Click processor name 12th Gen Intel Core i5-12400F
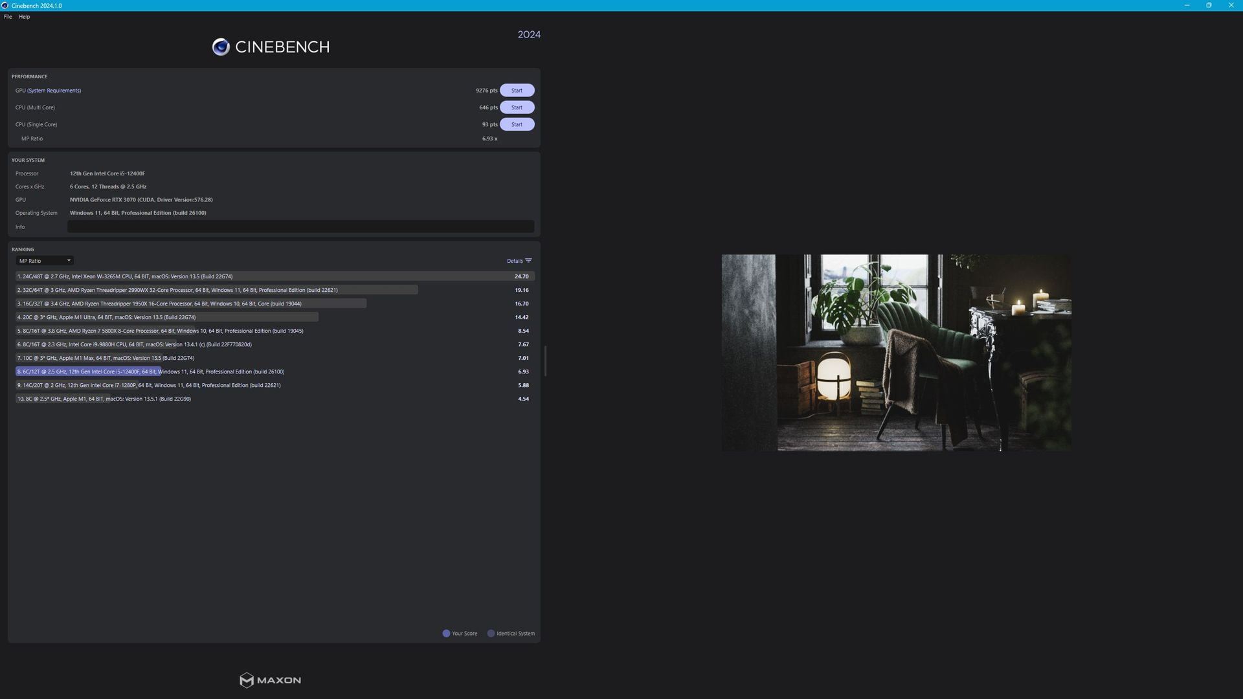This screenshot has width=1243, height=699. point(107,173)
